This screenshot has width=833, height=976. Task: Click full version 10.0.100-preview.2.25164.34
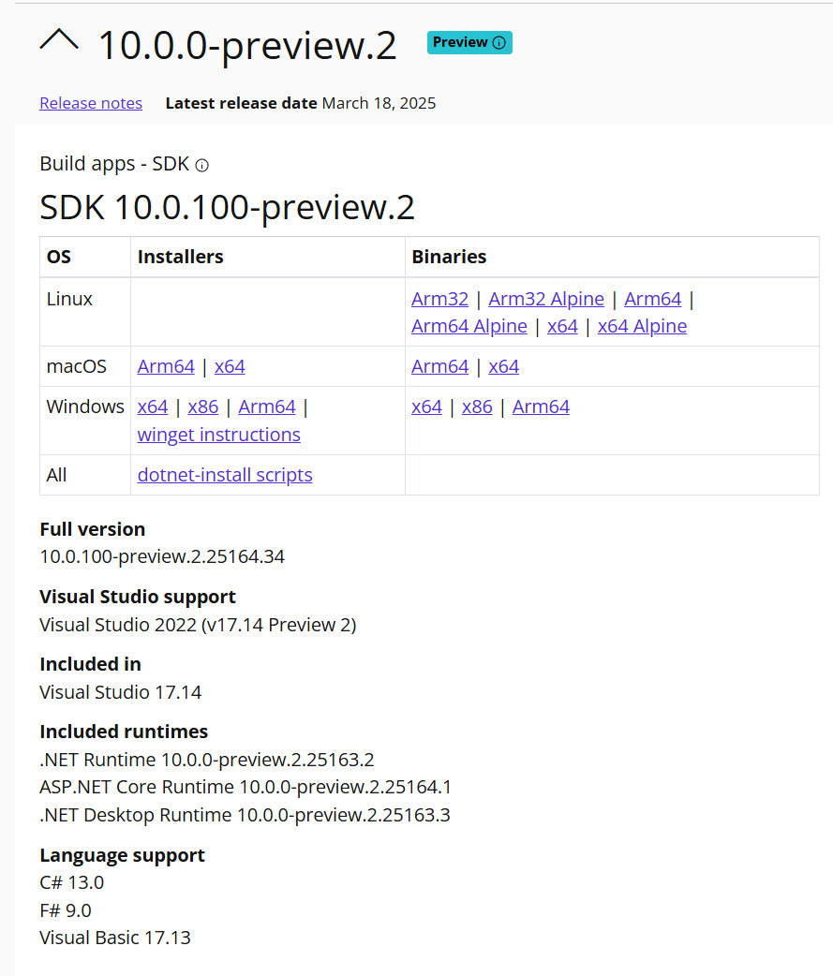(162, 556)
